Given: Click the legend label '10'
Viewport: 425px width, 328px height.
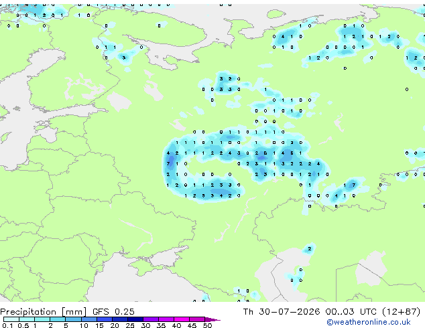Looking at the screenshot, I should pos(84,325).
